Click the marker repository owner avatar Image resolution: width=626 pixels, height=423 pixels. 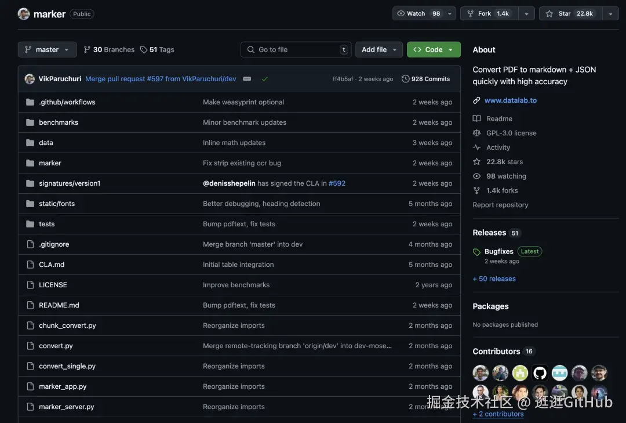click(24, 13)
